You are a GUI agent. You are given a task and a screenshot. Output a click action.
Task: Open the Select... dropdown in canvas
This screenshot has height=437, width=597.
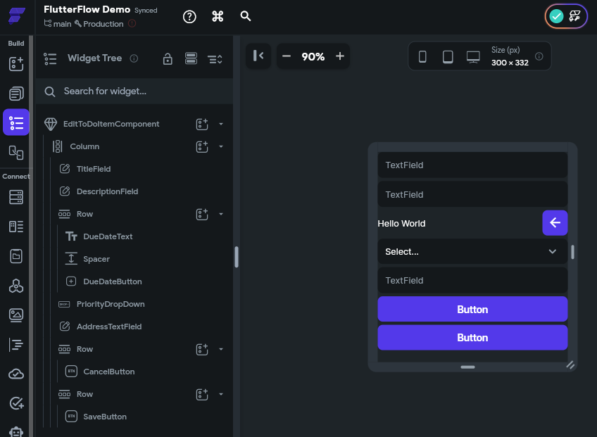(x=472, y=252)
